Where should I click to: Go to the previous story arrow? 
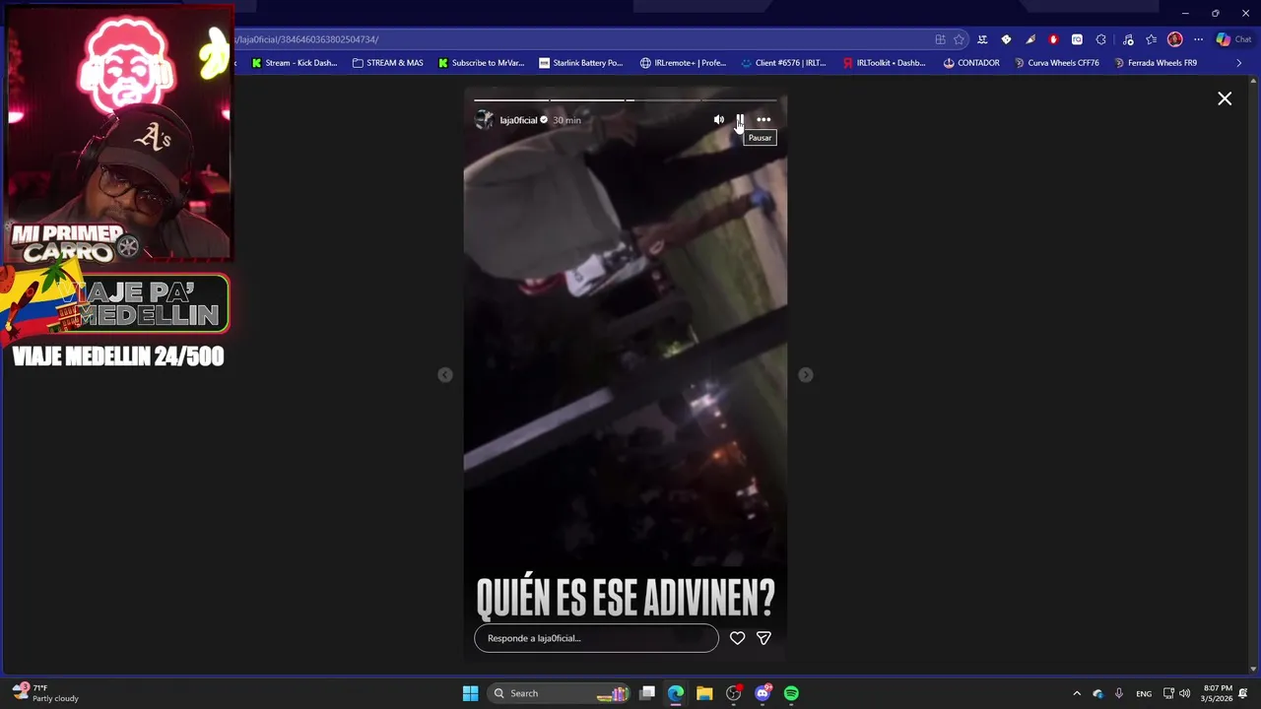pyautogui.click(x=445, y=374)
